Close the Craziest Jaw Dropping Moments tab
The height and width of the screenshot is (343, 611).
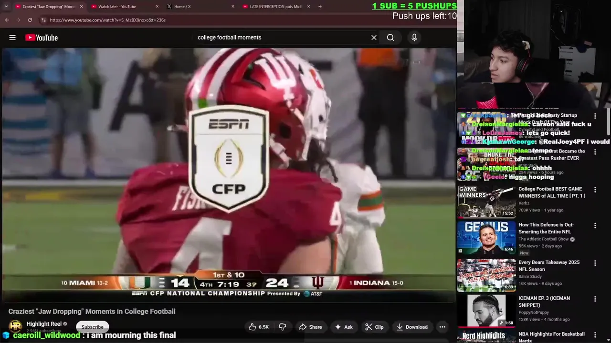click(81, 7)
